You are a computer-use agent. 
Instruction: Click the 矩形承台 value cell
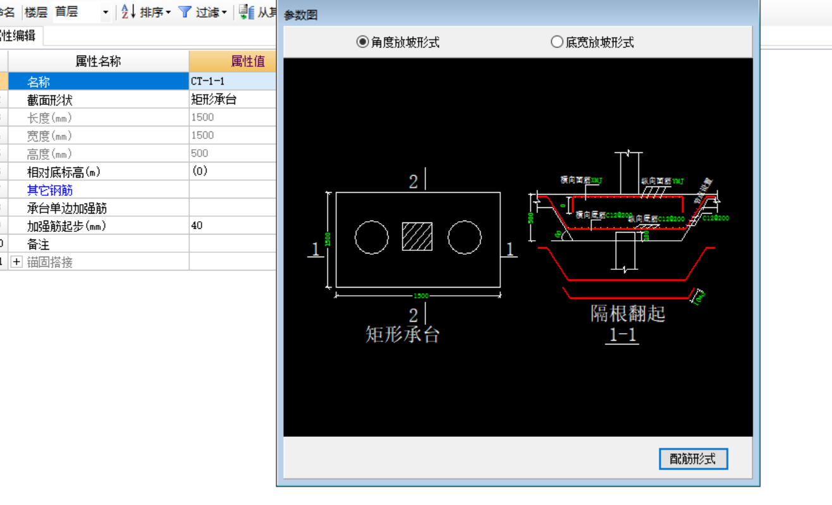tap(233, 99)
